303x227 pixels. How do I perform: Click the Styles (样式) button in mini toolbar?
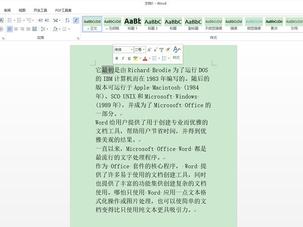click(176, 53)
